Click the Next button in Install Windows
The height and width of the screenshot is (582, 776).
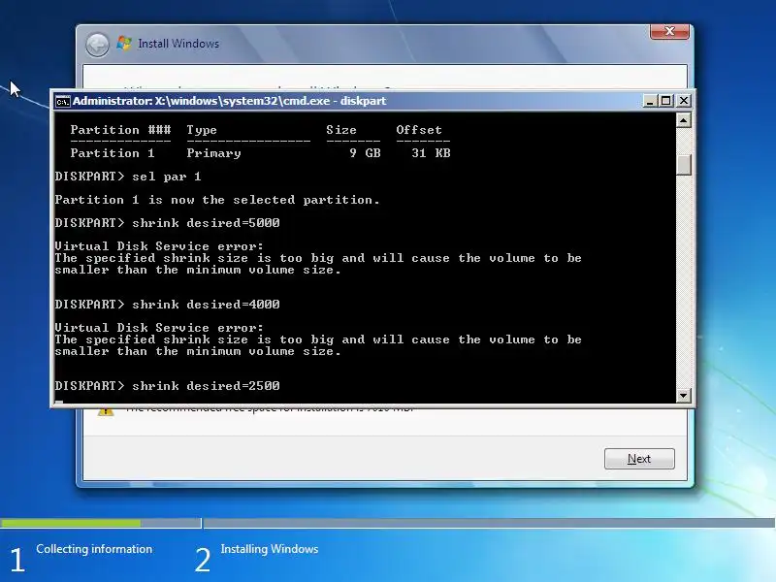639,459
